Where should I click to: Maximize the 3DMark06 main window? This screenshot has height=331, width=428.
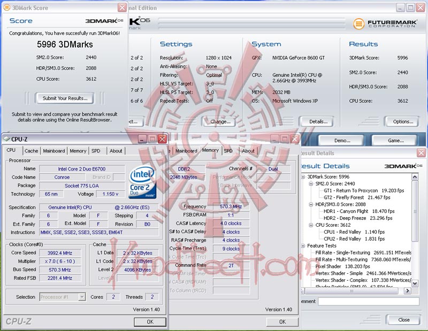pos(410,7)
